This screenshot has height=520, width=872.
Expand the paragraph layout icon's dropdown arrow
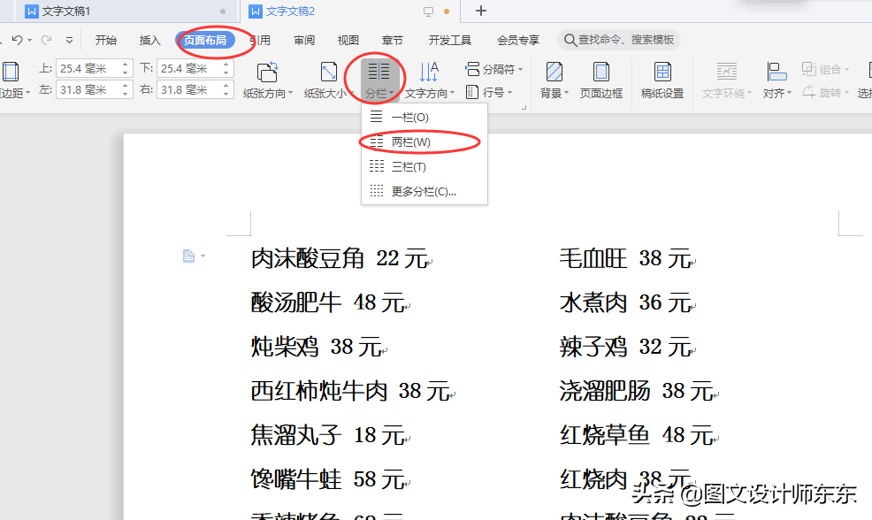pos(203,256)
